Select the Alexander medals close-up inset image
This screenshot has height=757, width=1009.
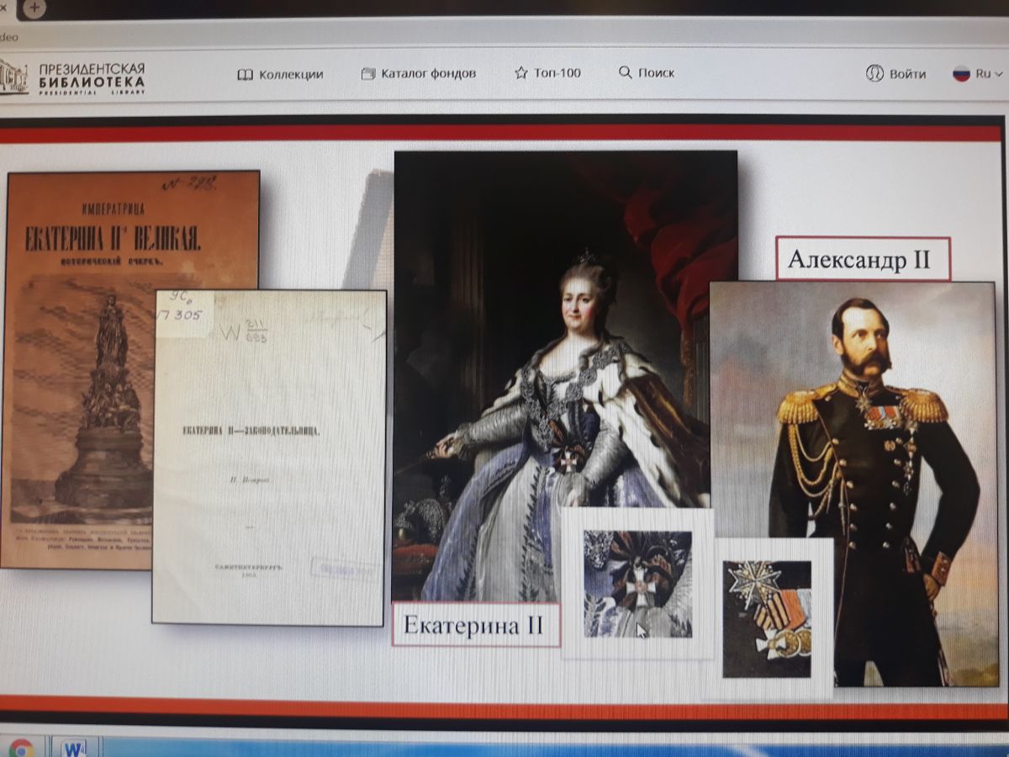[767, 618]
